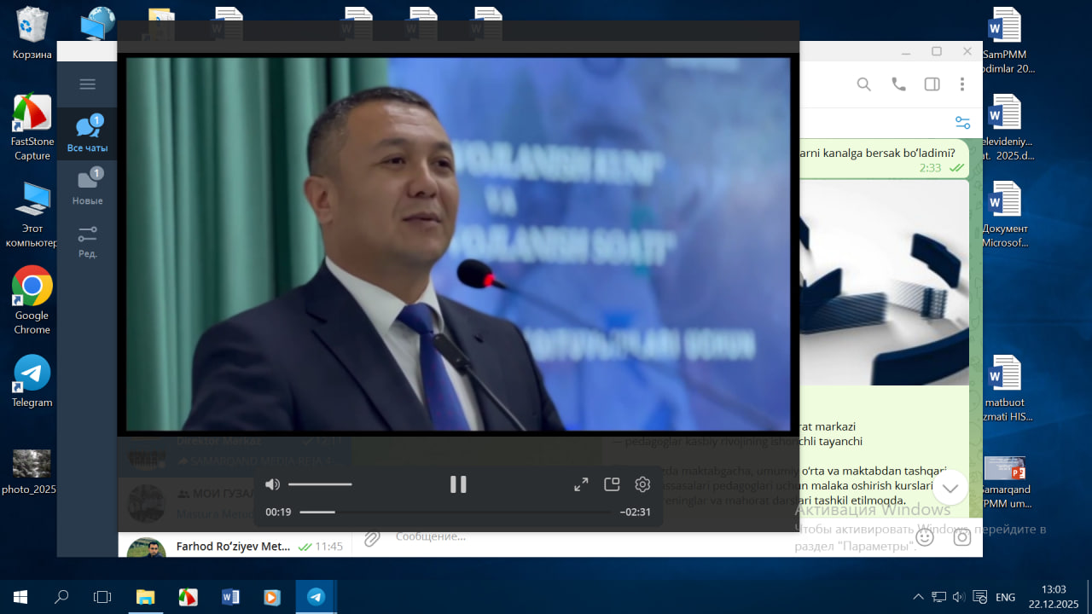
Task: Click the paperclip attach file icon
Action: (371, 538)
